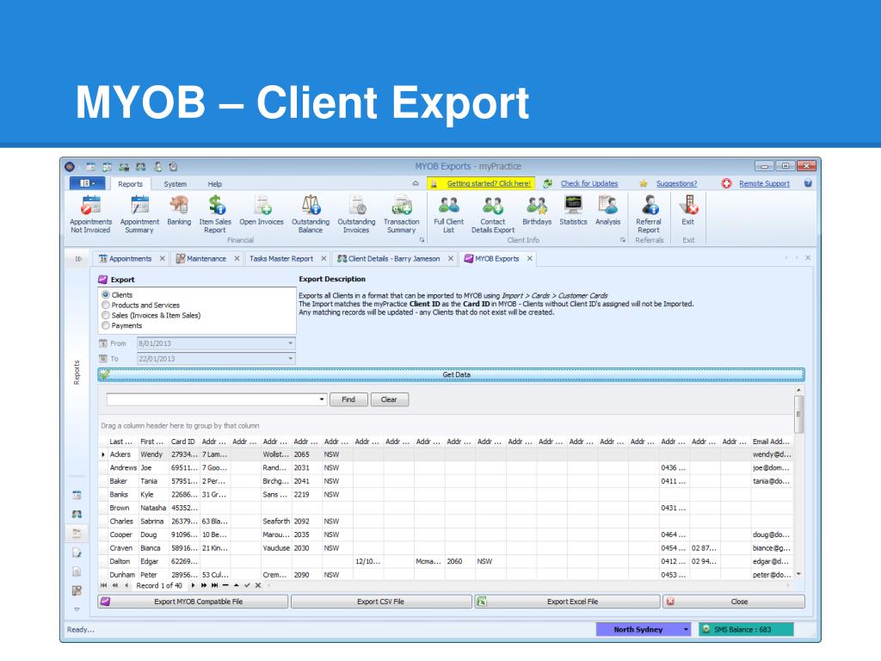Image resolution: width=881 pixels, height=661 pixels.
Task: Open Outstanding Balance report
Action: 311,214
